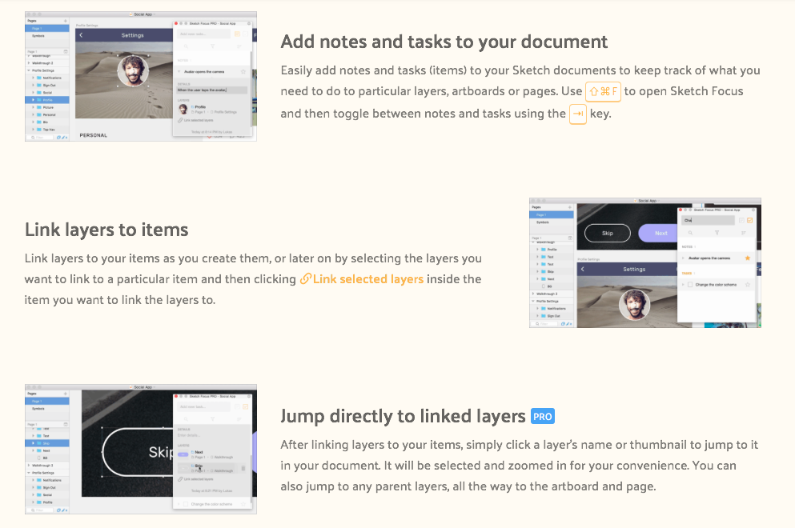Click the Skip button in the Link layers screenshot
The width and height of the screenshot is (795, 528).
tap(608, 233)
